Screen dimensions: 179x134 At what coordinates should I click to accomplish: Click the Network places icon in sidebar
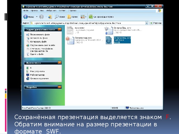coord(28,79)
